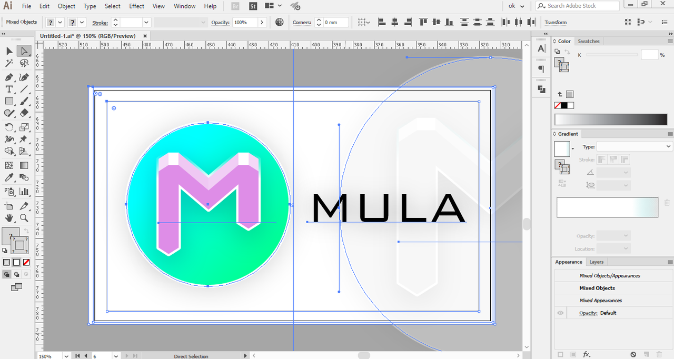Select the Width (warp) tool
Viewport: 674px width, 359px height.
pos(9,139)
